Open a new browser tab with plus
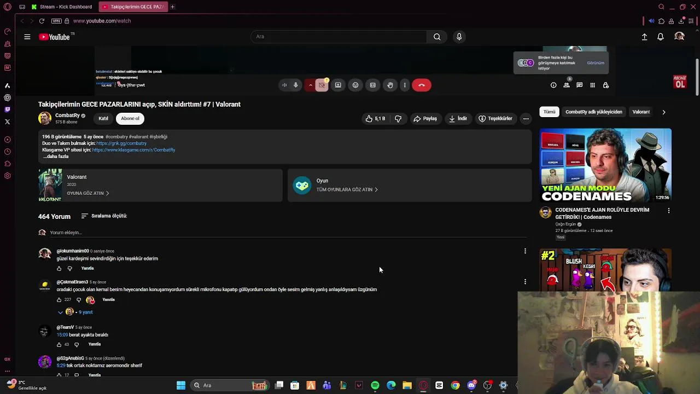This screenshot has height=394, width=700. tap(172, 7)
